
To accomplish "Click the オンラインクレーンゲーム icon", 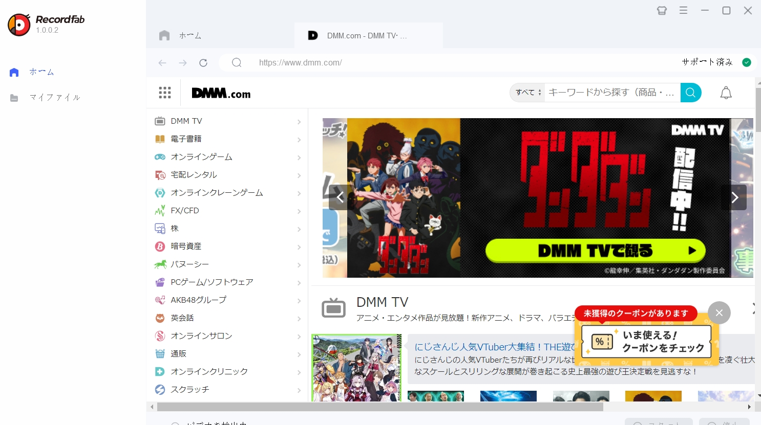I will [160, 193].
